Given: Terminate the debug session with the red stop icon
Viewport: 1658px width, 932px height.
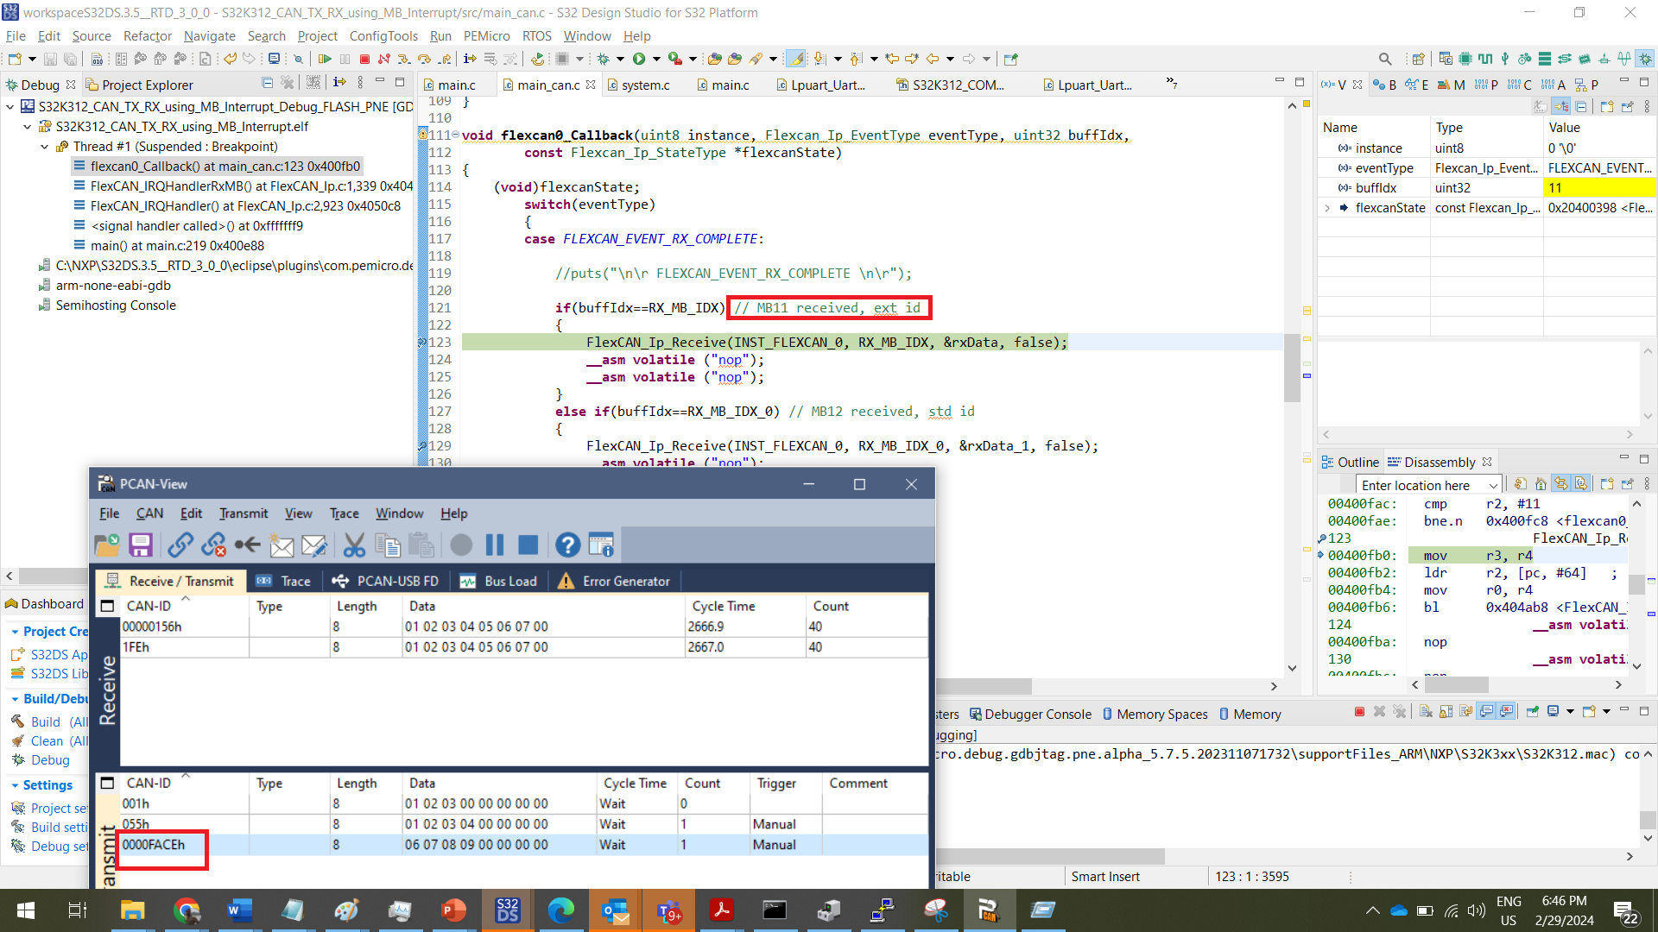Looking at the screenshot, I should click(364, 59).
